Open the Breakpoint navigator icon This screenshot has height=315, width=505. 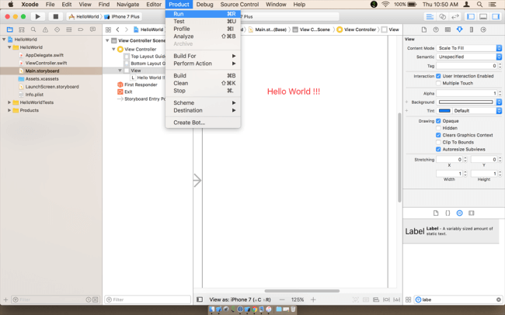pyautogui.click(x=81, y=29)
